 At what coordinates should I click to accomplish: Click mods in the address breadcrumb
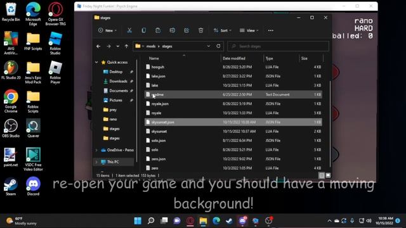pos(151,46)
